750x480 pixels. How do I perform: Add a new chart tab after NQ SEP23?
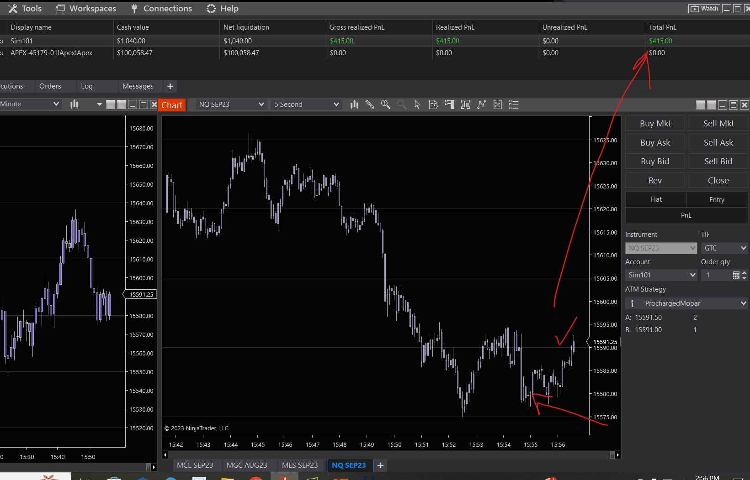[x=380, y=465]
